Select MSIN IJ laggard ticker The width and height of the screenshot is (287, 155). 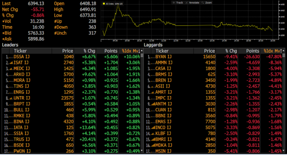(163, 151)
